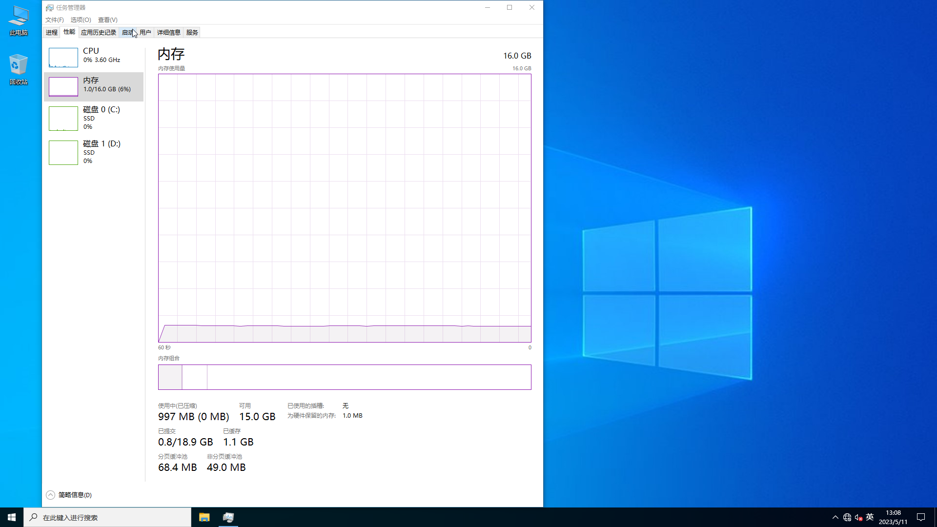The width and height of the screenshot is (937, 527).
Task: Open the 文件(F) menu
Action: point(54,20)
